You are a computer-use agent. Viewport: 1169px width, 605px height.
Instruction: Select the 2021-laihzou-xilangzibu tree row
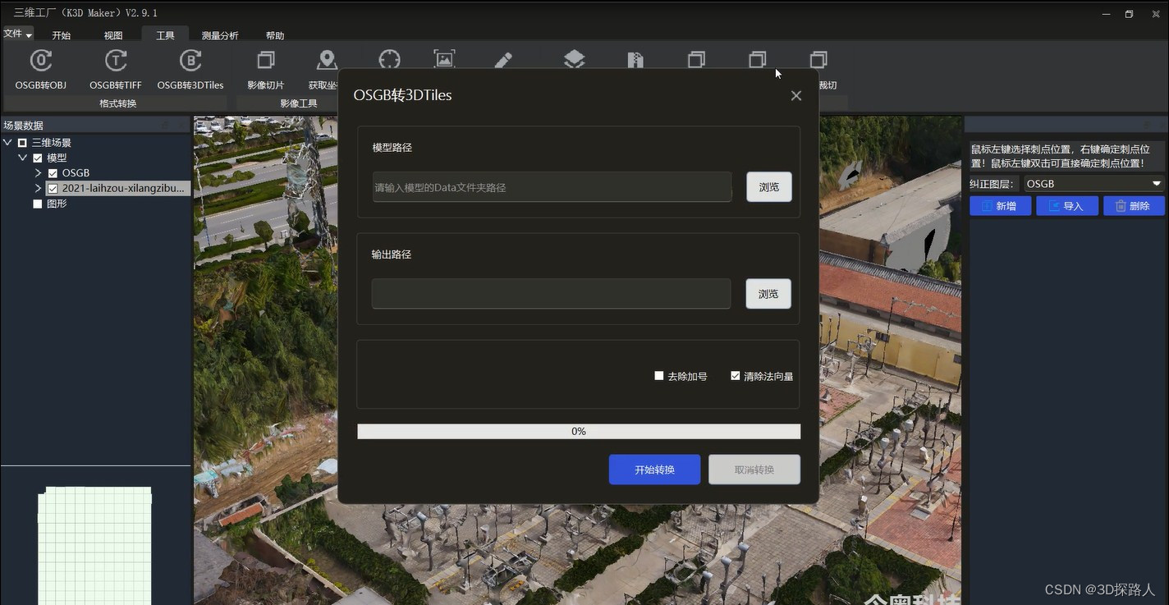click(119, 188)
